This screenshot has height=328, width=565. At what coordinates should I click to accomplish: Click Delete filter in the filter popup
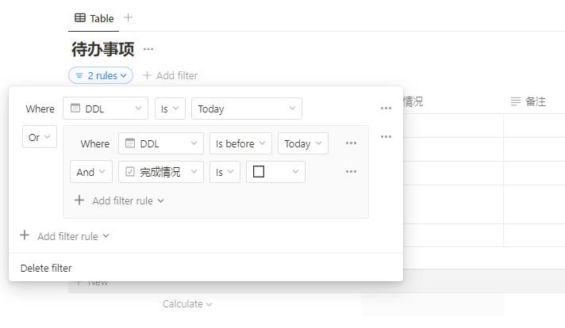coord(46,268)
